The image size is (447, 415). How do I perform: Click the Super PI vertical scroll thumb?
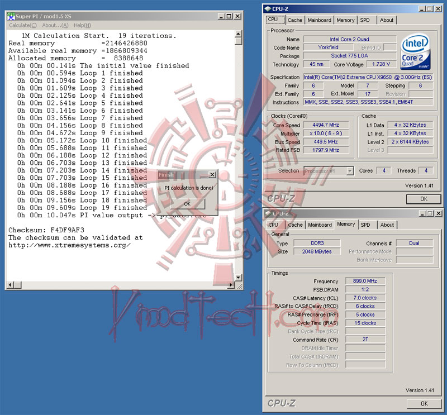[239, 41]
